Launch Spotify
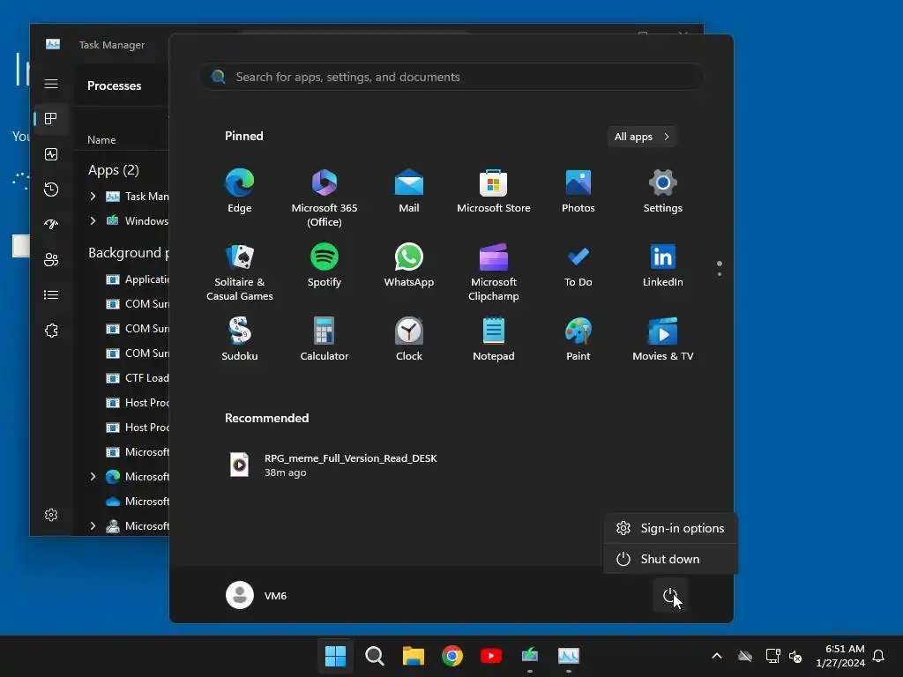903x677 pixels. tap(325, 264)
